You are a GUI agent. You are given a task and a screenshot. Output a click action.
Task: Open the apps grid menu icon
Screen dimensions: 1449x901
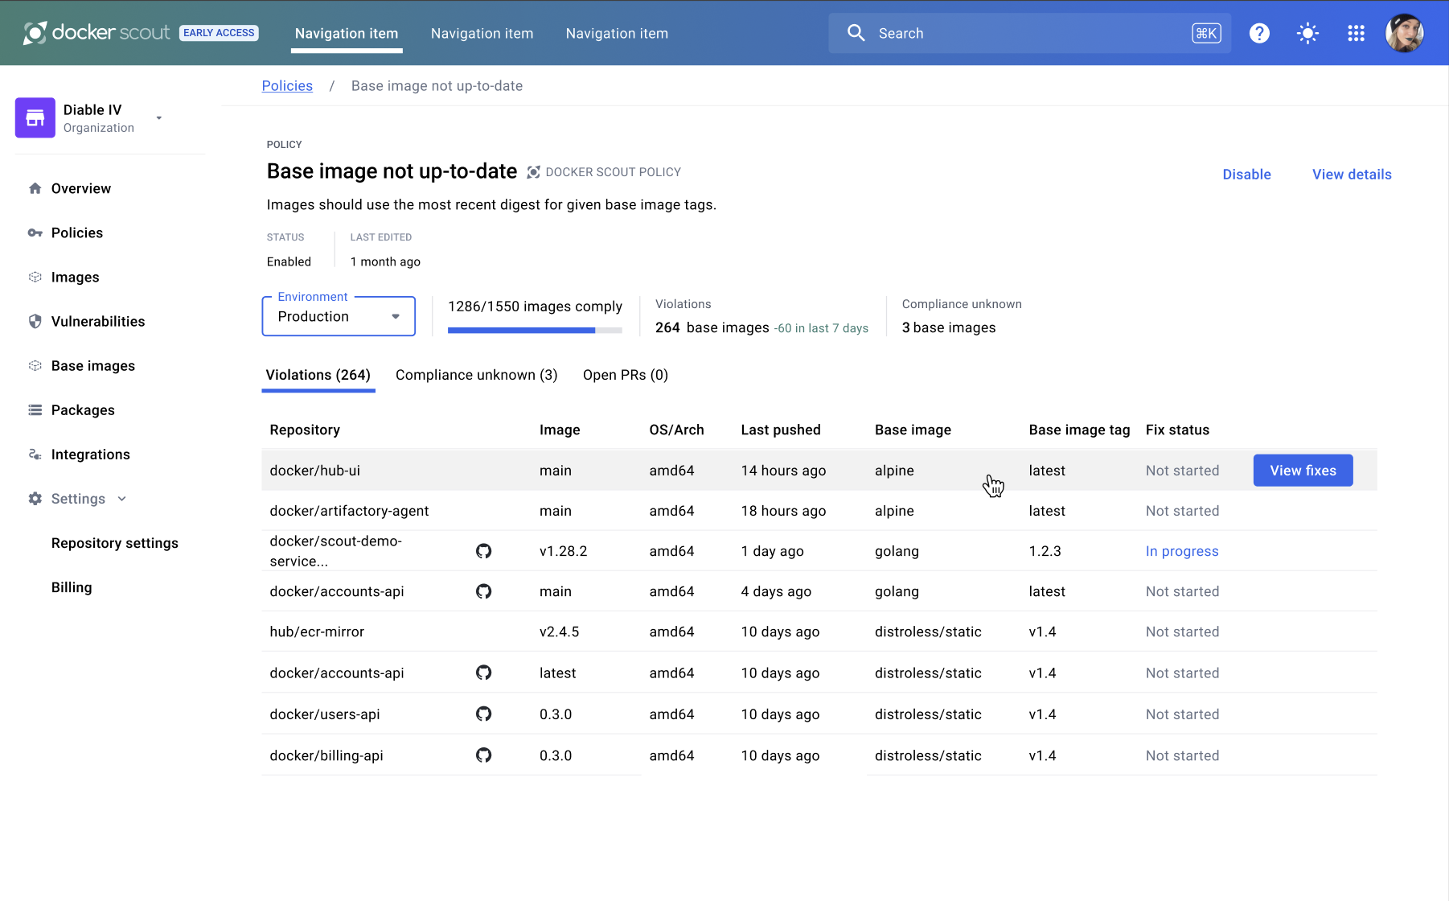pos(1356,33)
